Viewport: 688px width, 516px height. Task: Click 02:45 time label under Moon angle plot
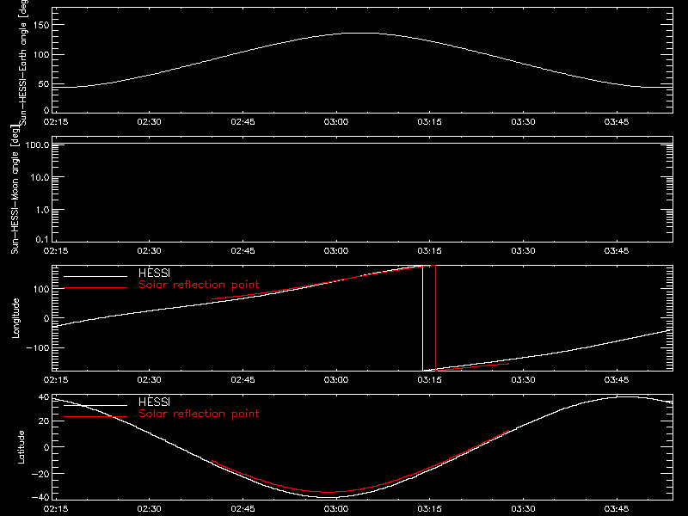point(243,250)
